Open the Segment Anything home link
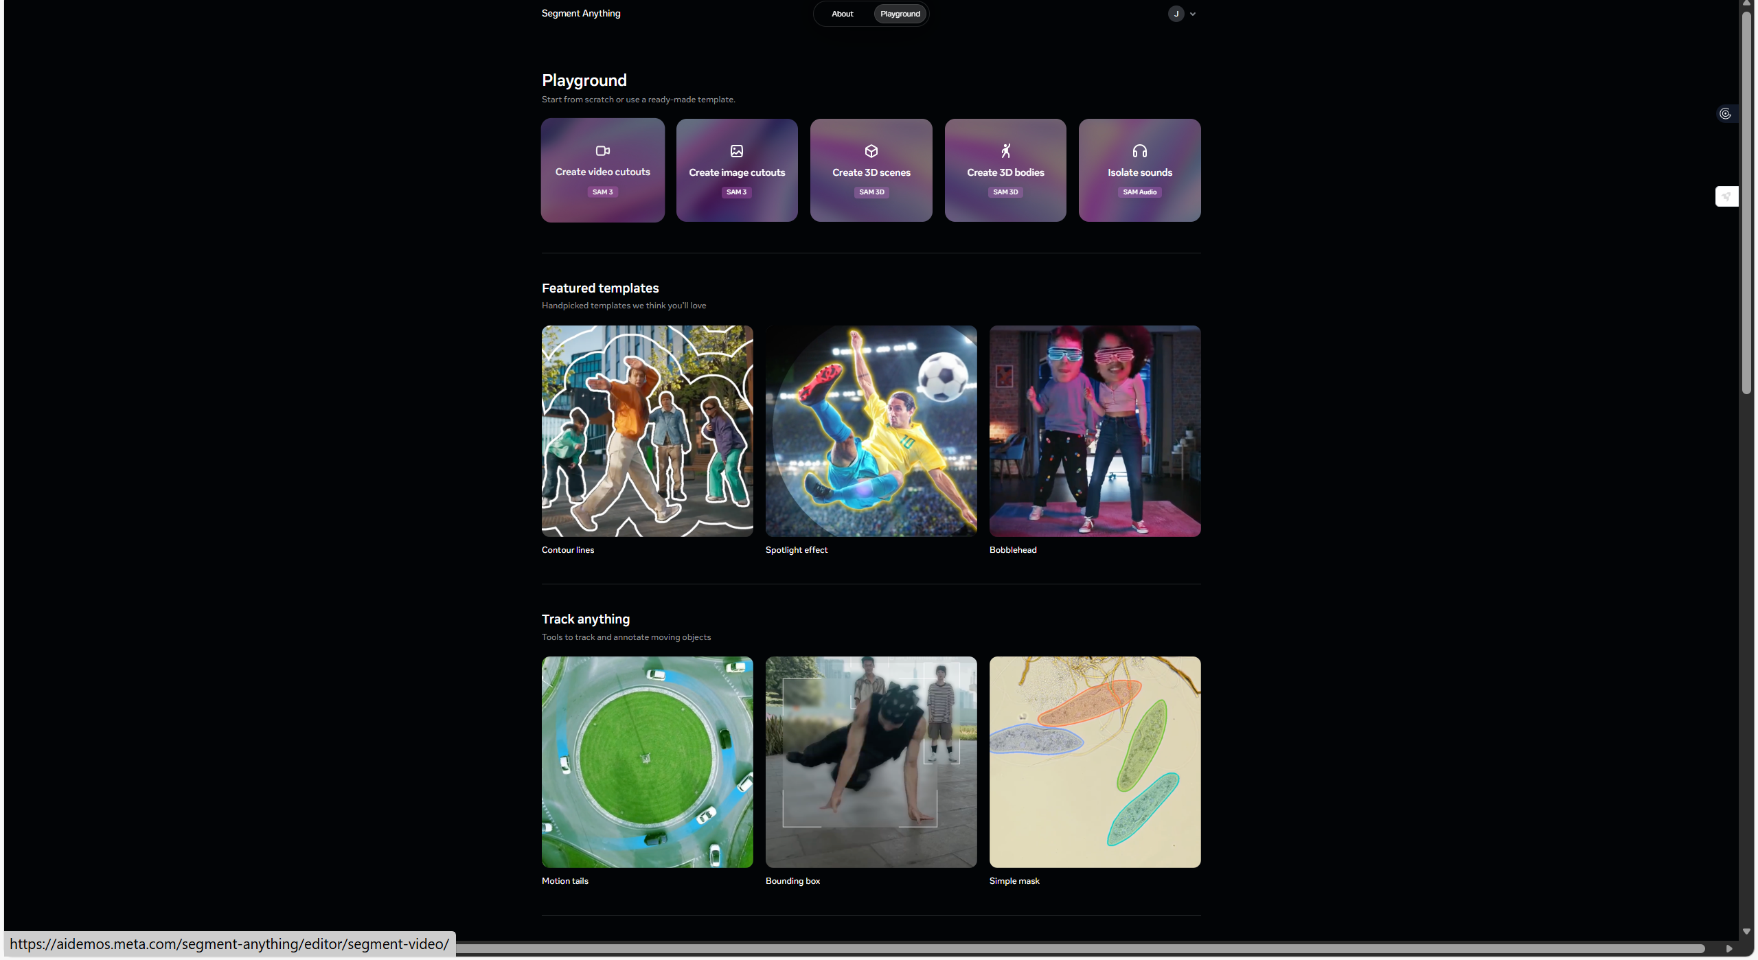 click(x=580, y=13)
